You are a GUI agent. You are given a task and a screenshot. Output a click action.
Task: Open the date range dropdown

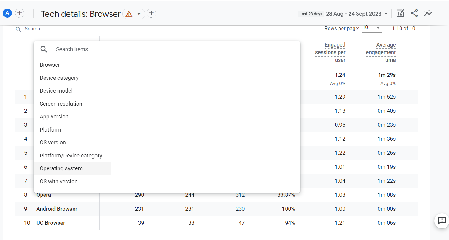point(357,14)
